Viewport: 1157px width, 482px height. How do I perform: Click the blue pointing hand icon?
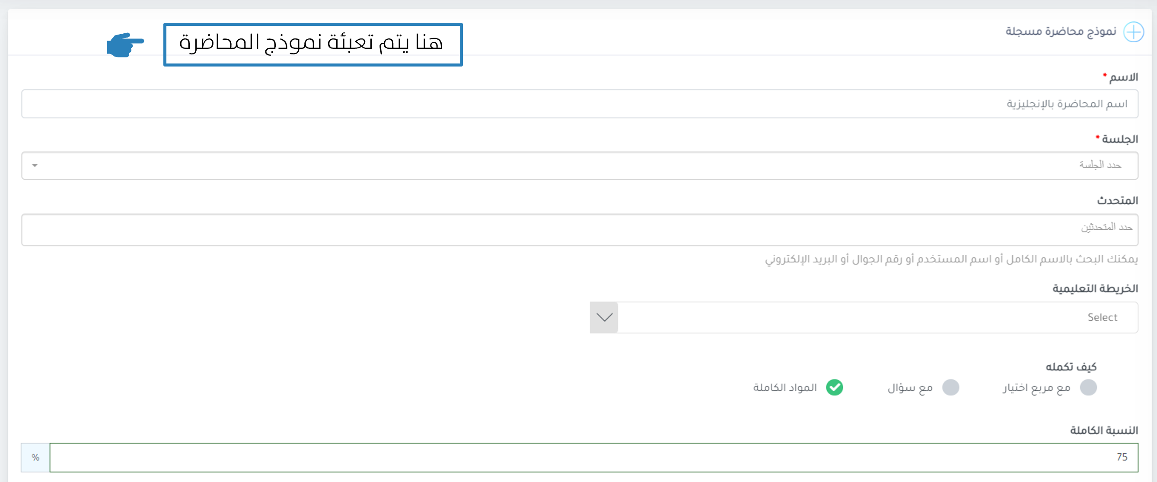(x=125, y=44)
